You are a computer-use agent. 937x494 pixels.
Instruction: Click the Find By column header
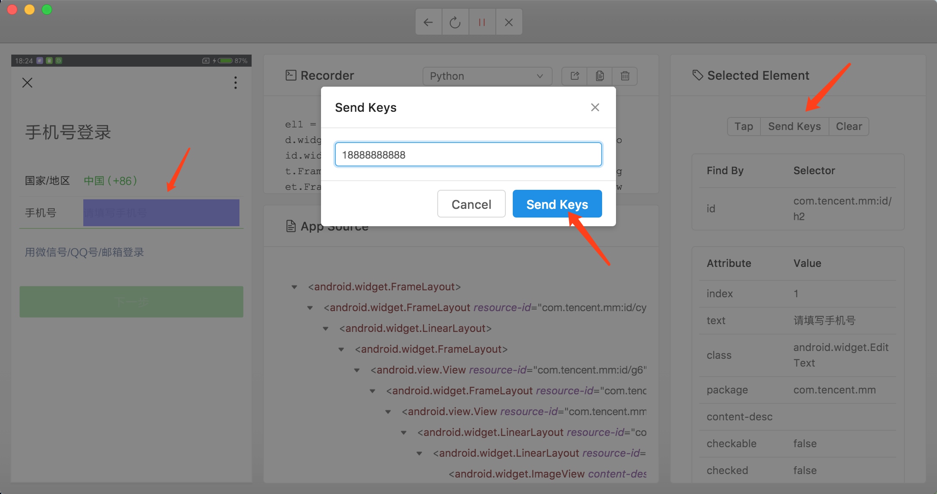725,171
